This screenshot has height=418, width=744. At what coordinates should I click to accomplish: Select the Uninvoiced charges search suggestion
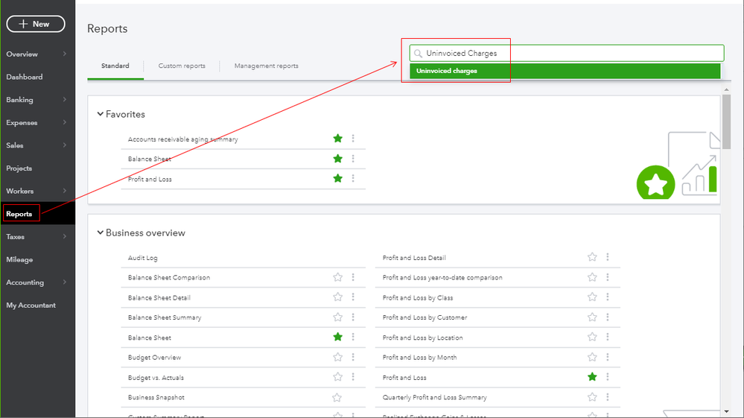pyautogui.click(x=565, y=71)
